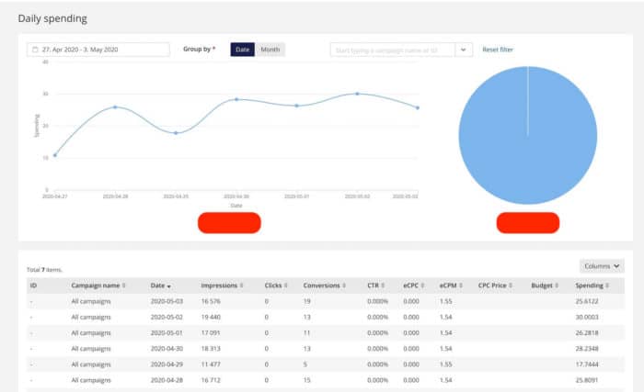Click the red button under the line chart

pos(229,223)
